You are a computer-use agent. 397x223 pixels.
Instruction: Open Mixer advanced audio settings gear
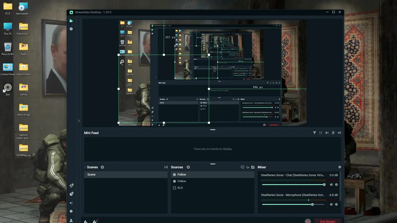pos(340,167)
